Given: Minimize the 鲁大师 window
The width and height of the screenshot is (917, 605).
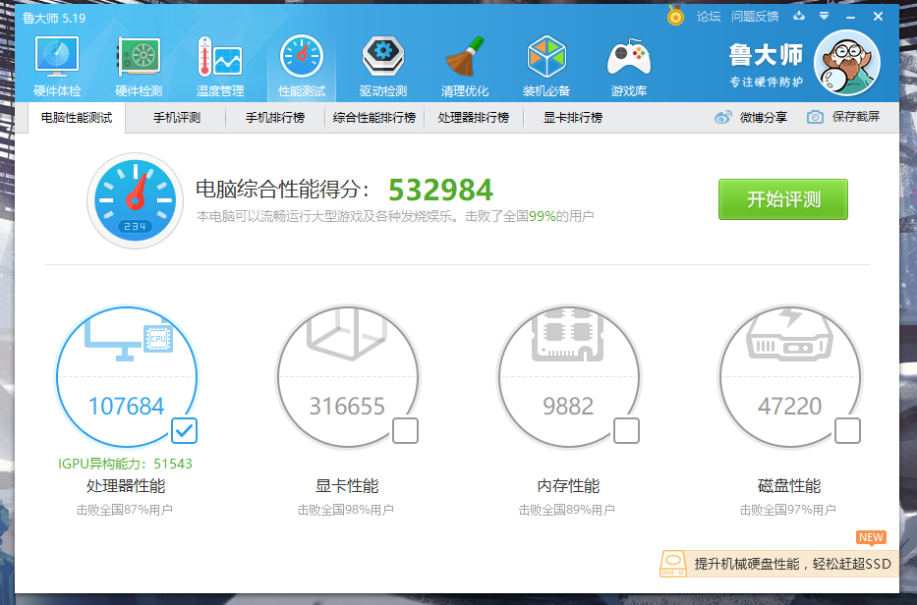Looking at the screenshot, I should pyautogui.click(x=850, y=17).
